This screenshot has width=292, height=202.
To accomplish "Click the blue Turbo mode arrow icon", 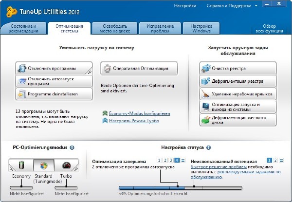I will click(105, 120).
